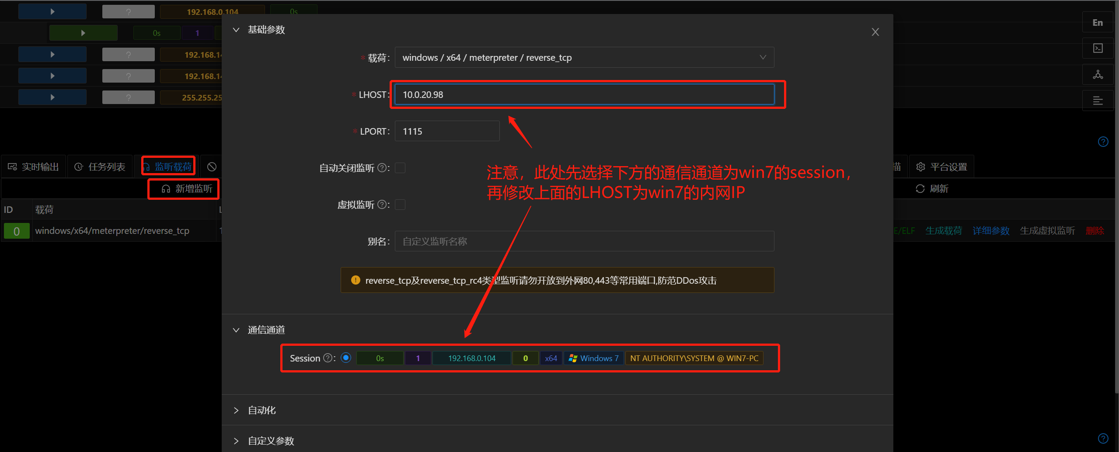Click the refresh icon next to 刷新
Image resolution: width=1119 pixels, height=452 pixels.
(x=920, y=189)
